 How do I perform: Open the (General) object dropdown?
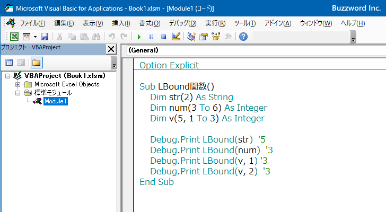click(257, 50)
